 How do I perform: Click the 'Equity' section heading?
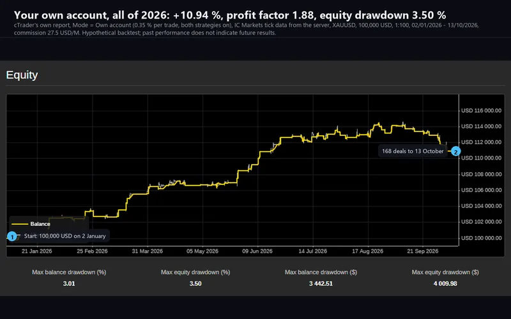tap(22, 75)
